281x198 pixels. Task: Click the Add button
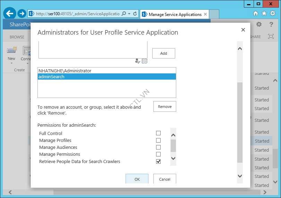pyautogui.click(x=164, y=53)
